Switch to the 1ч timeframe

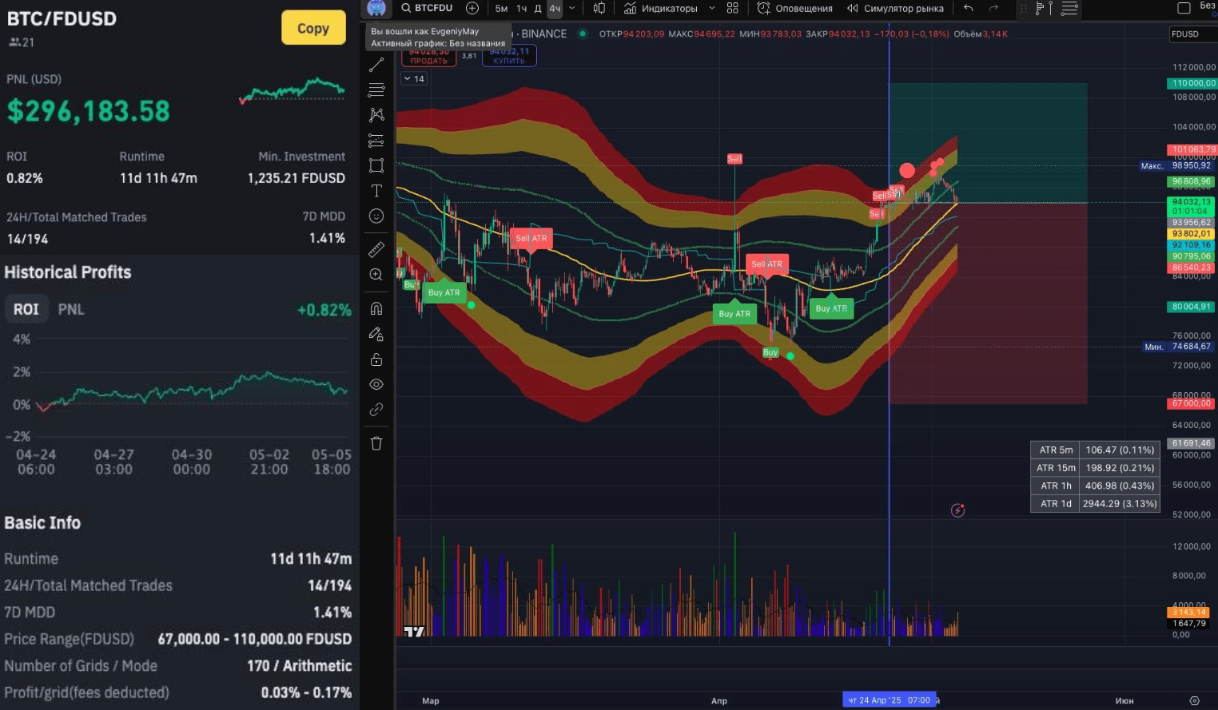521,8
